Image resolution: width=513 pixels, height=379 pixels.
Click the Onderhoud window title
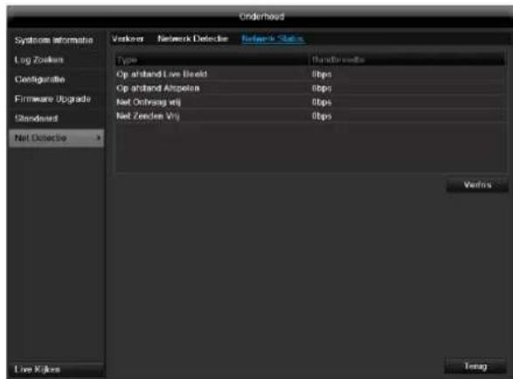(x=261, y=17)
